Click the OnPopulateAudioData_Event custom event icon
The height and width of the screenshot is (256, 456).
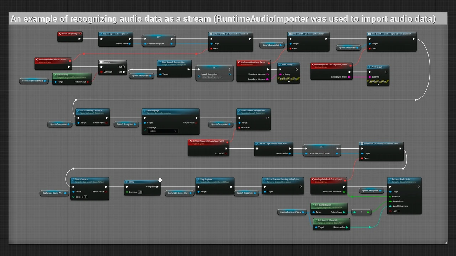313,180
